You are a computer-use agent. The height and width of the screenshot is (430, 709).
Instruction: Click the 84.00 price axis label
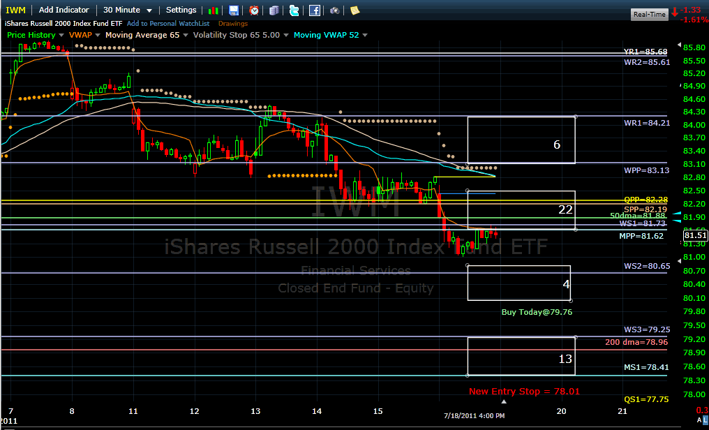click(694, 125)
